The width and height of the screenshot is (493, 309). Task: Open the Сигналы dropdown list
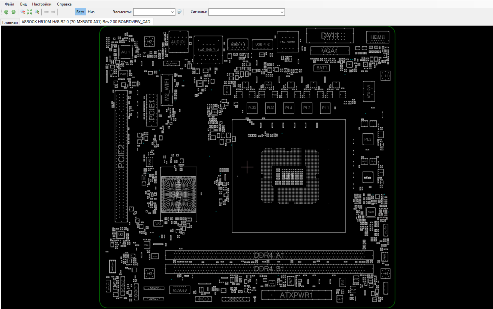(282, 12)
